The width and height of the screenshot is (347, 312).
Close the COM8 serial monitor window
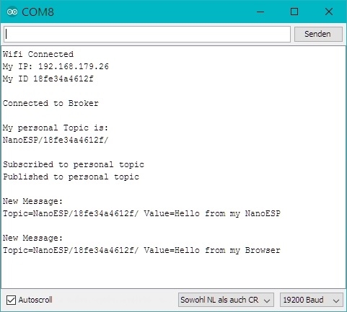[x=329, y=12]
